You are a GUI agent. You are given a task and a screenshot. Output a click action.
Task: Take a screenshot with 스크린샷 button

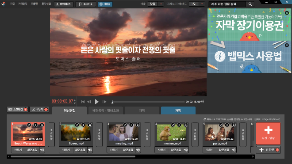click(x=18, y=110)
